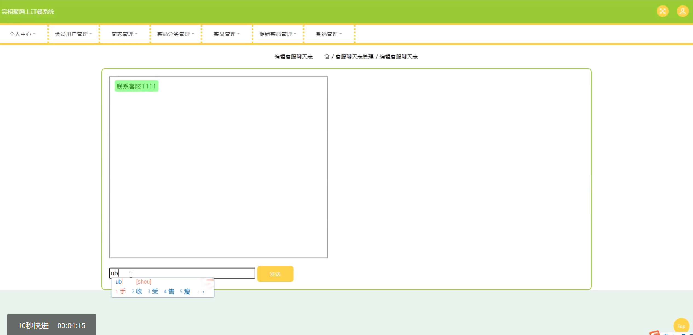Screen dimensions: 693x335
Task: Click the Sogou input method tray icon
Action: [655, 333]
